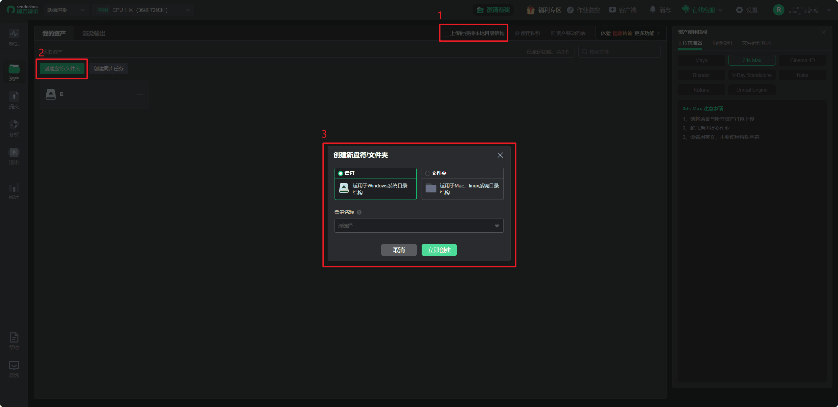Click the 邀请有奖 invite reward button

[x=494, y=10]
